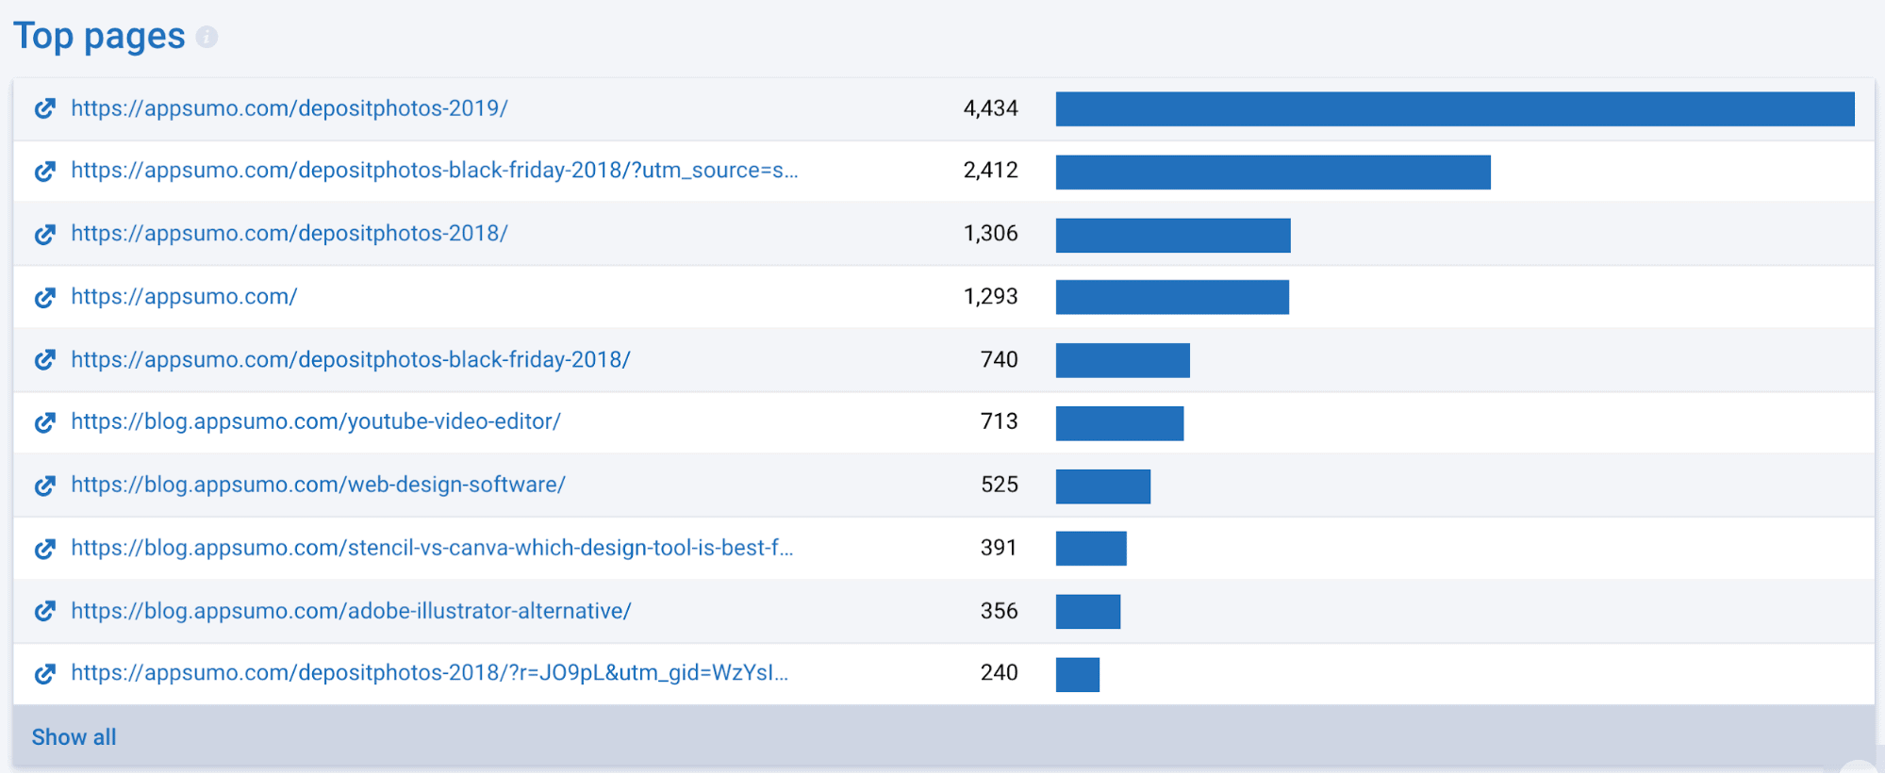The height and width of the screenshot is (774, 1885).
Task: Open the adobe-illustrator-alternative blog link
Action: click(352, 612)
